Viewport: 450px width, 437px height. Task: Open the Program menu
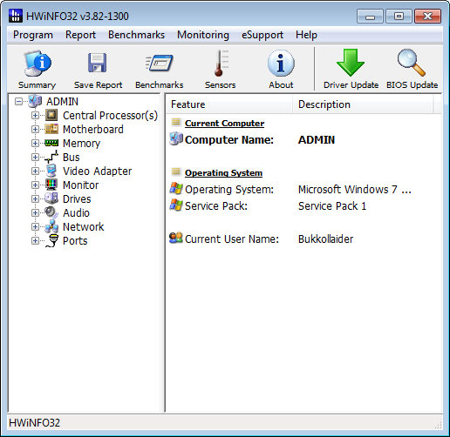33,35
